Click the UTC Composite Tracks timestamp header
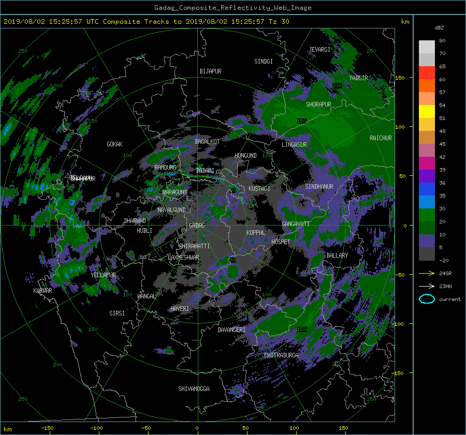 pyautogui.click(x=146, y=22)
